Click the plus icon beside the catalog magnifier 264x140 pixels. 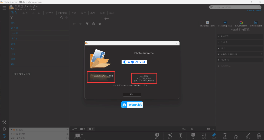(x=67, y=18)
